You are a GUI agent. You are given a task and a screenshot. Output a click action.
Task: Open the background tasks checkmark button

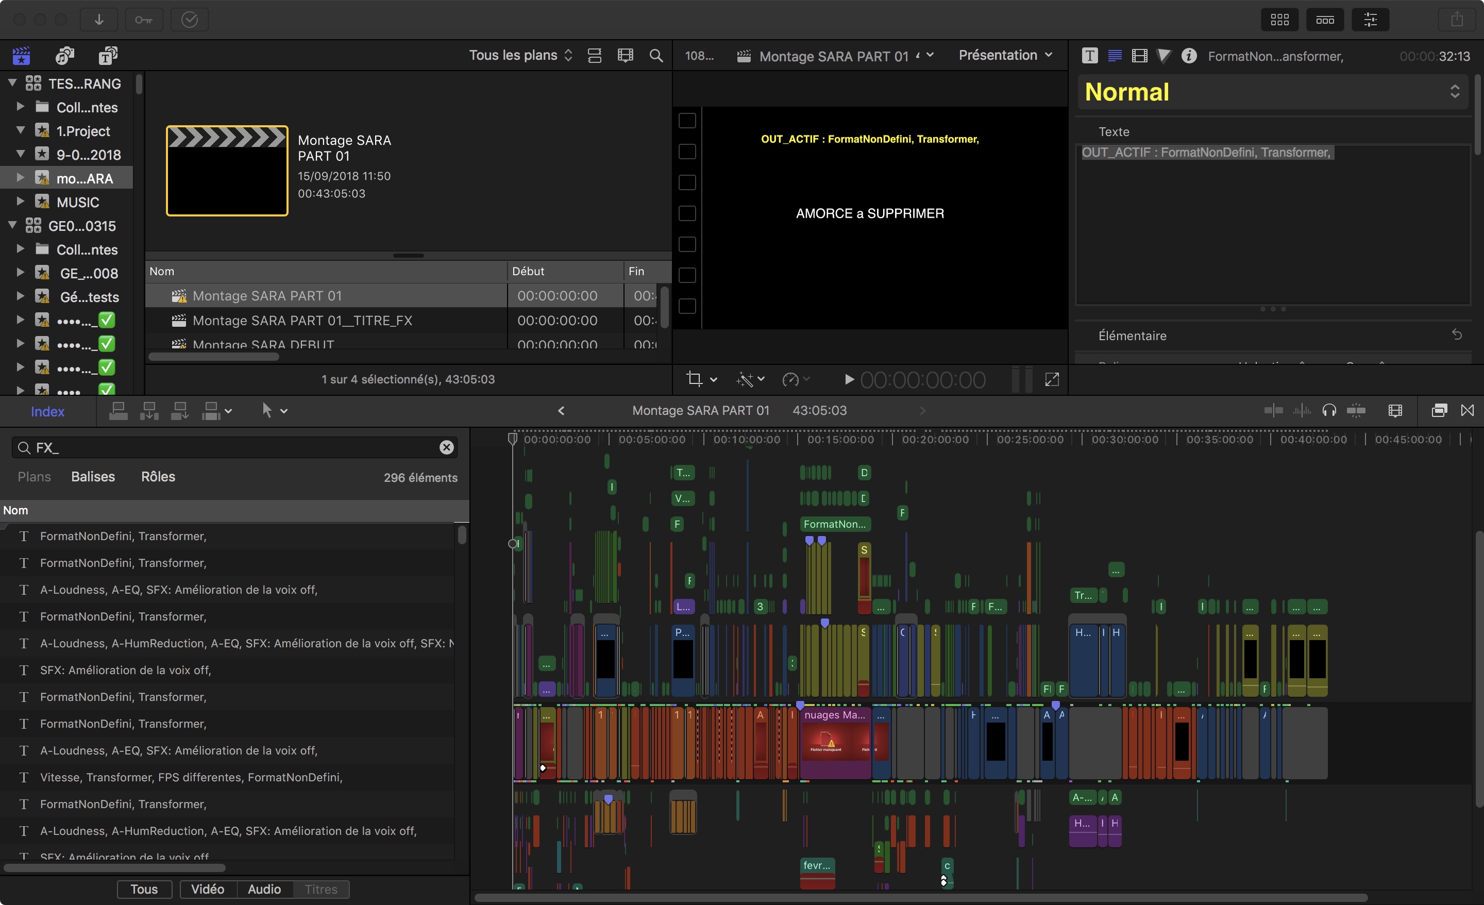(x=190, y=19)
